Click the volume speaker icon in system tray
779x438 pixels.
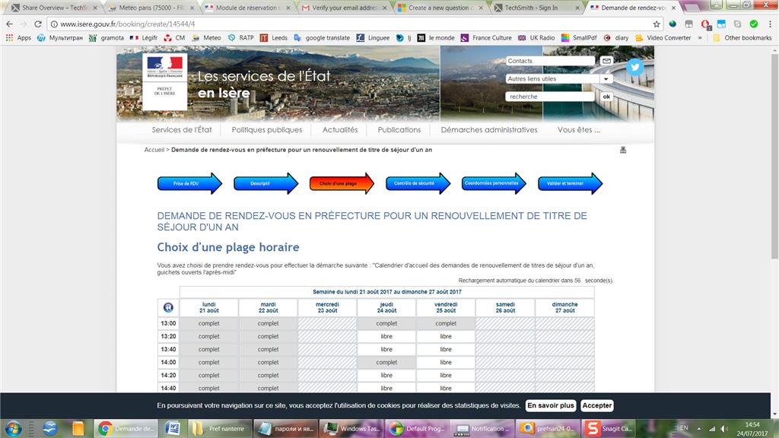pyautogui.click(x=724, y=429)
